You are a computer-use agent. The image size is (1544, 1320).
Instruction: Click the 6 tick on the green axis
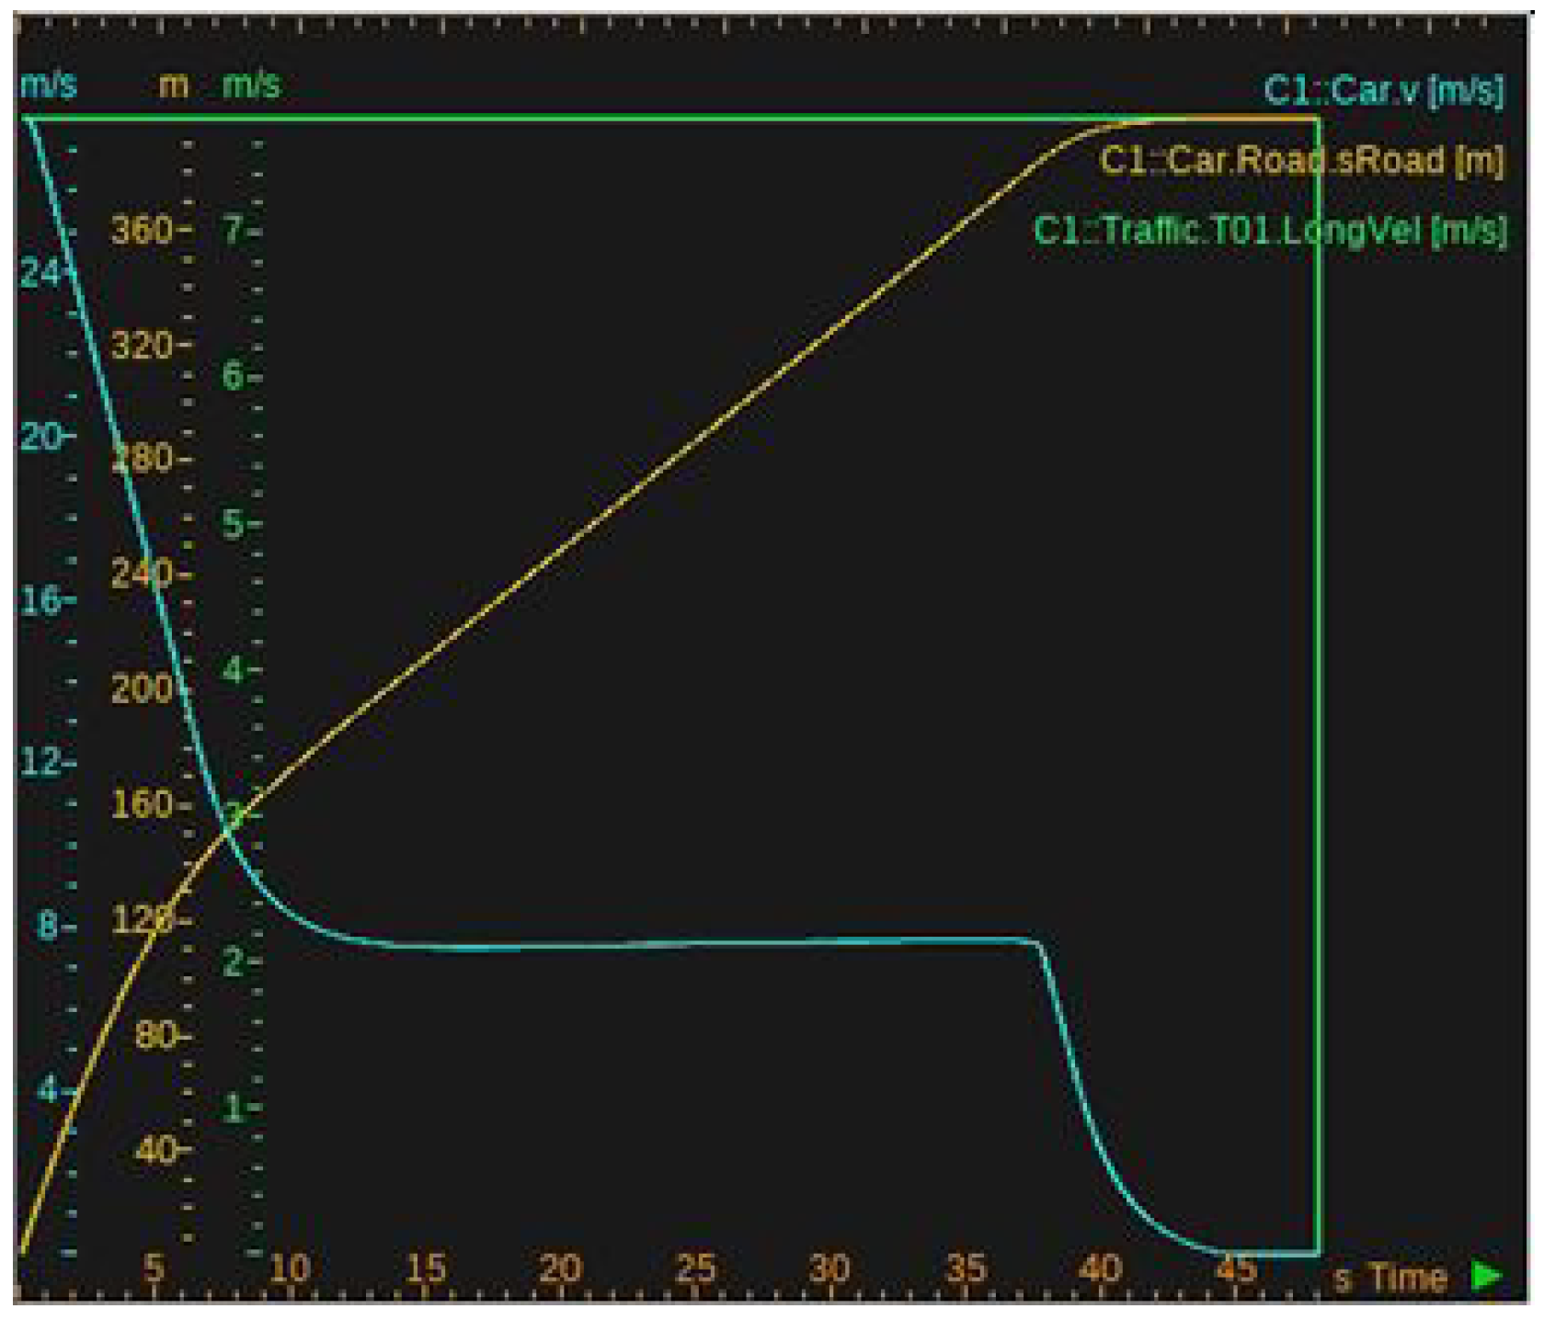(x=234, y=376)
